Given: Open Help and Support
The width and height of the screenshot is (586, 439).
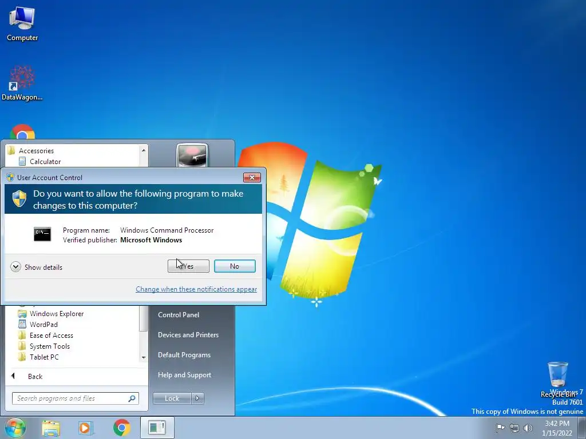Looking at the screenshot, I should tap(184, 375).
